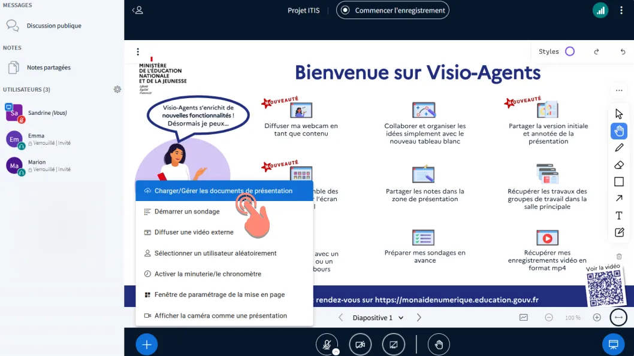This screenshot has height=356, width=634.
Task: Toggle the webcam sharing button
Action: (x=360, y=344)
